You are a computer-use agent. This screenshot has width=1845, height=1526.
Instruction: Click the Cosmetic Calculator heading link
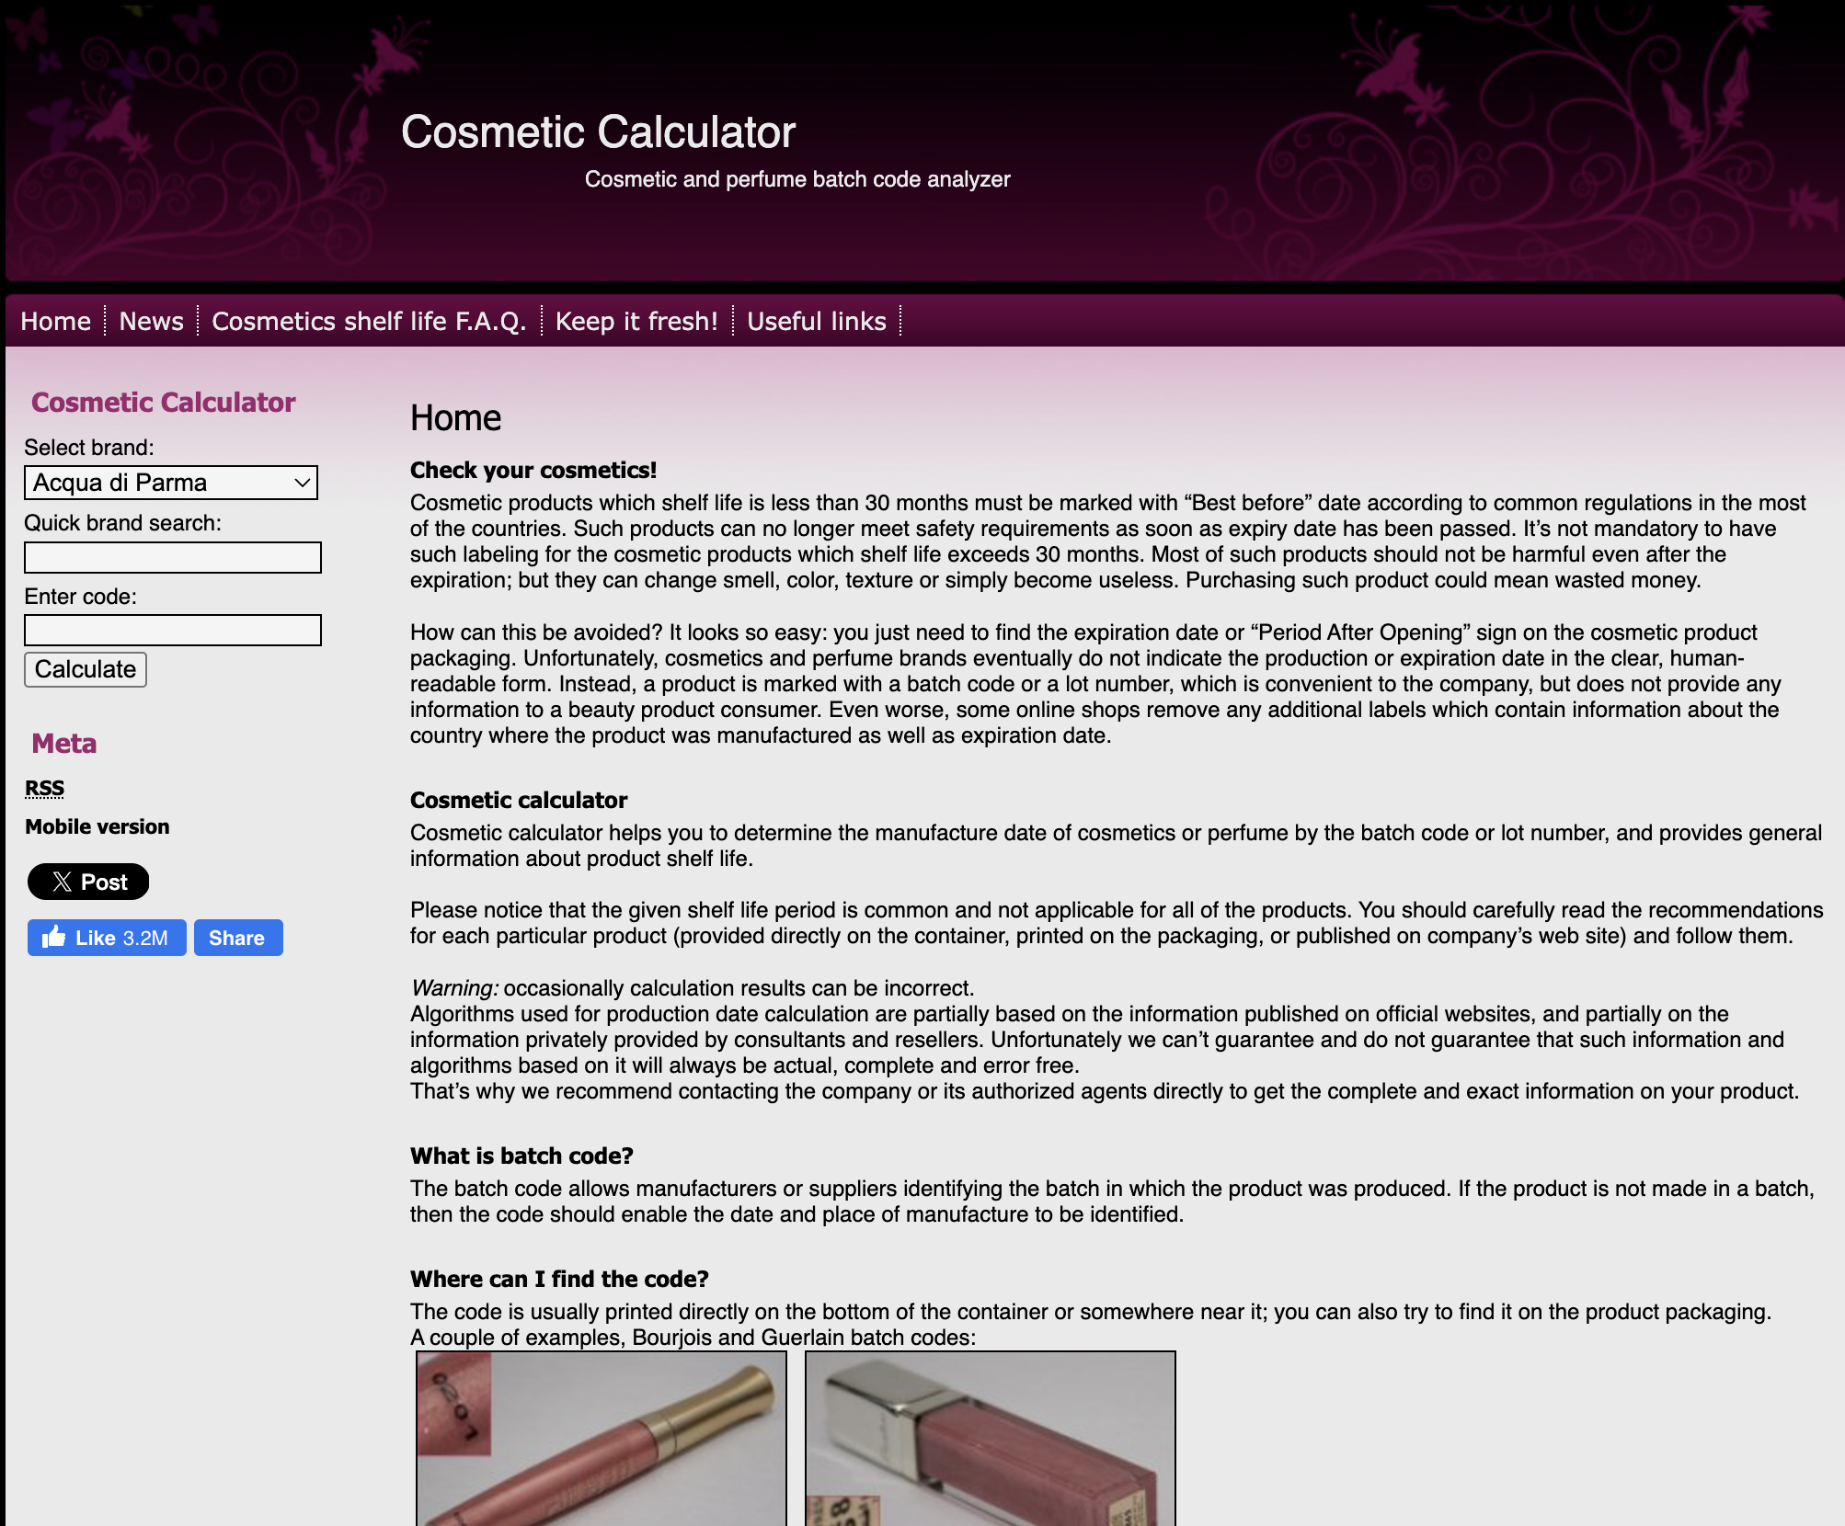pos(163,403)
